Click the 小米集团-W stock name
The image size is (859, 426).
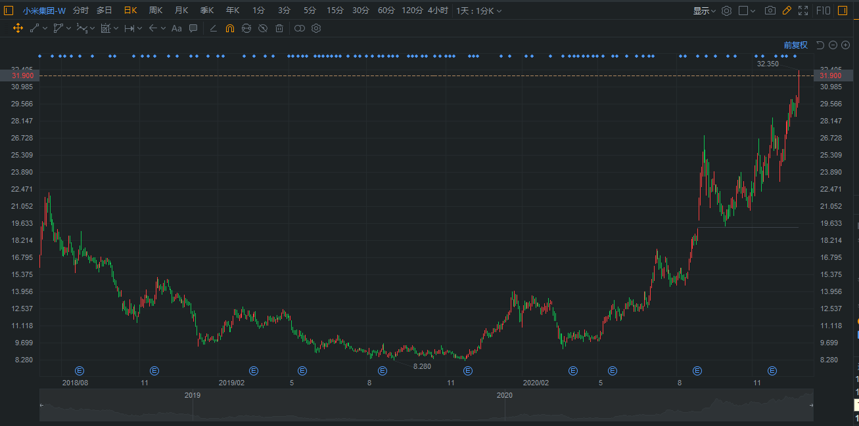point(44,11)
